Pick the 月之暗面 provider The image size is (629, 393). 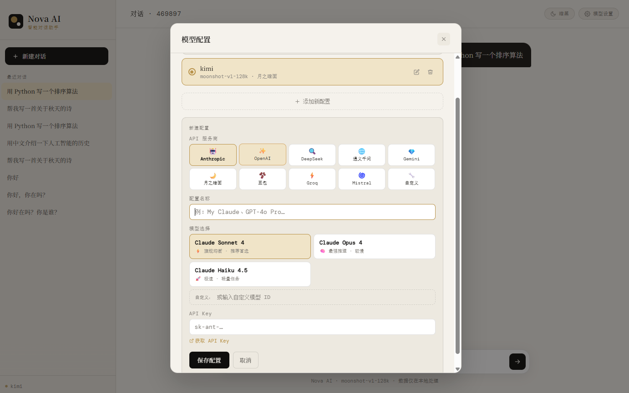point(213,179)
